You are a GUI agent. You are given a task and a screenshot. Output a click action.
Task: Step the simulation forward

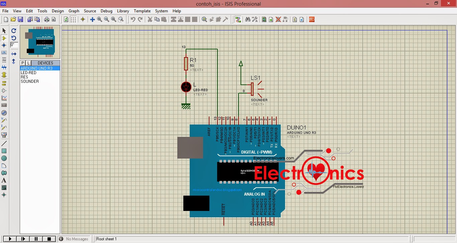[23, 239]
